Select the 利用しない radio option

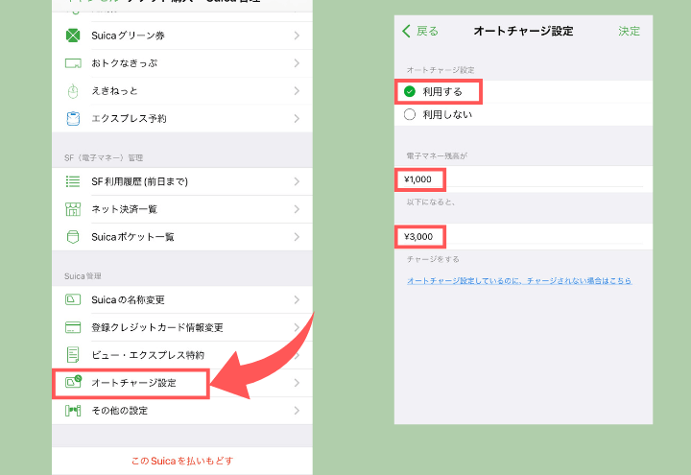pos(410,114)
